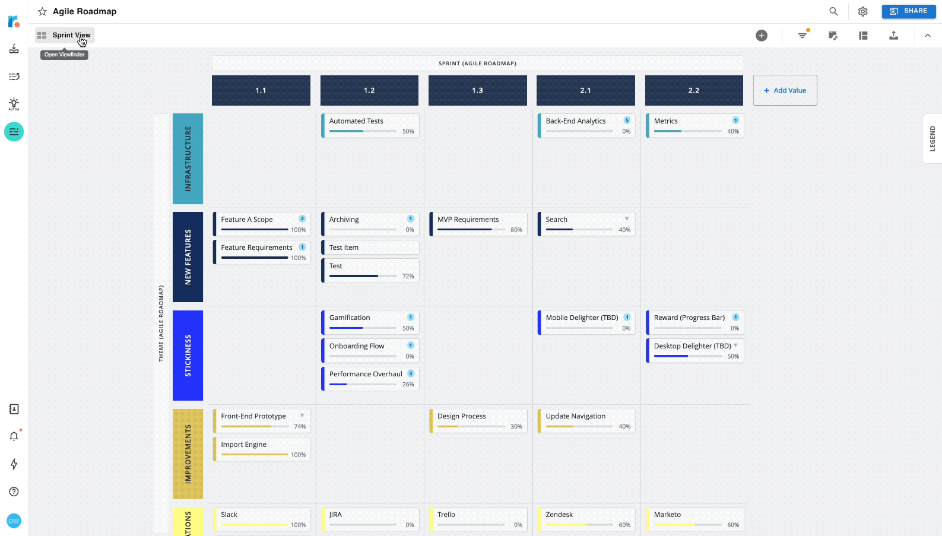The height and width of the screenshot is (536, 942).
Task: Open notifications bell icon
Action: [14, 436]
